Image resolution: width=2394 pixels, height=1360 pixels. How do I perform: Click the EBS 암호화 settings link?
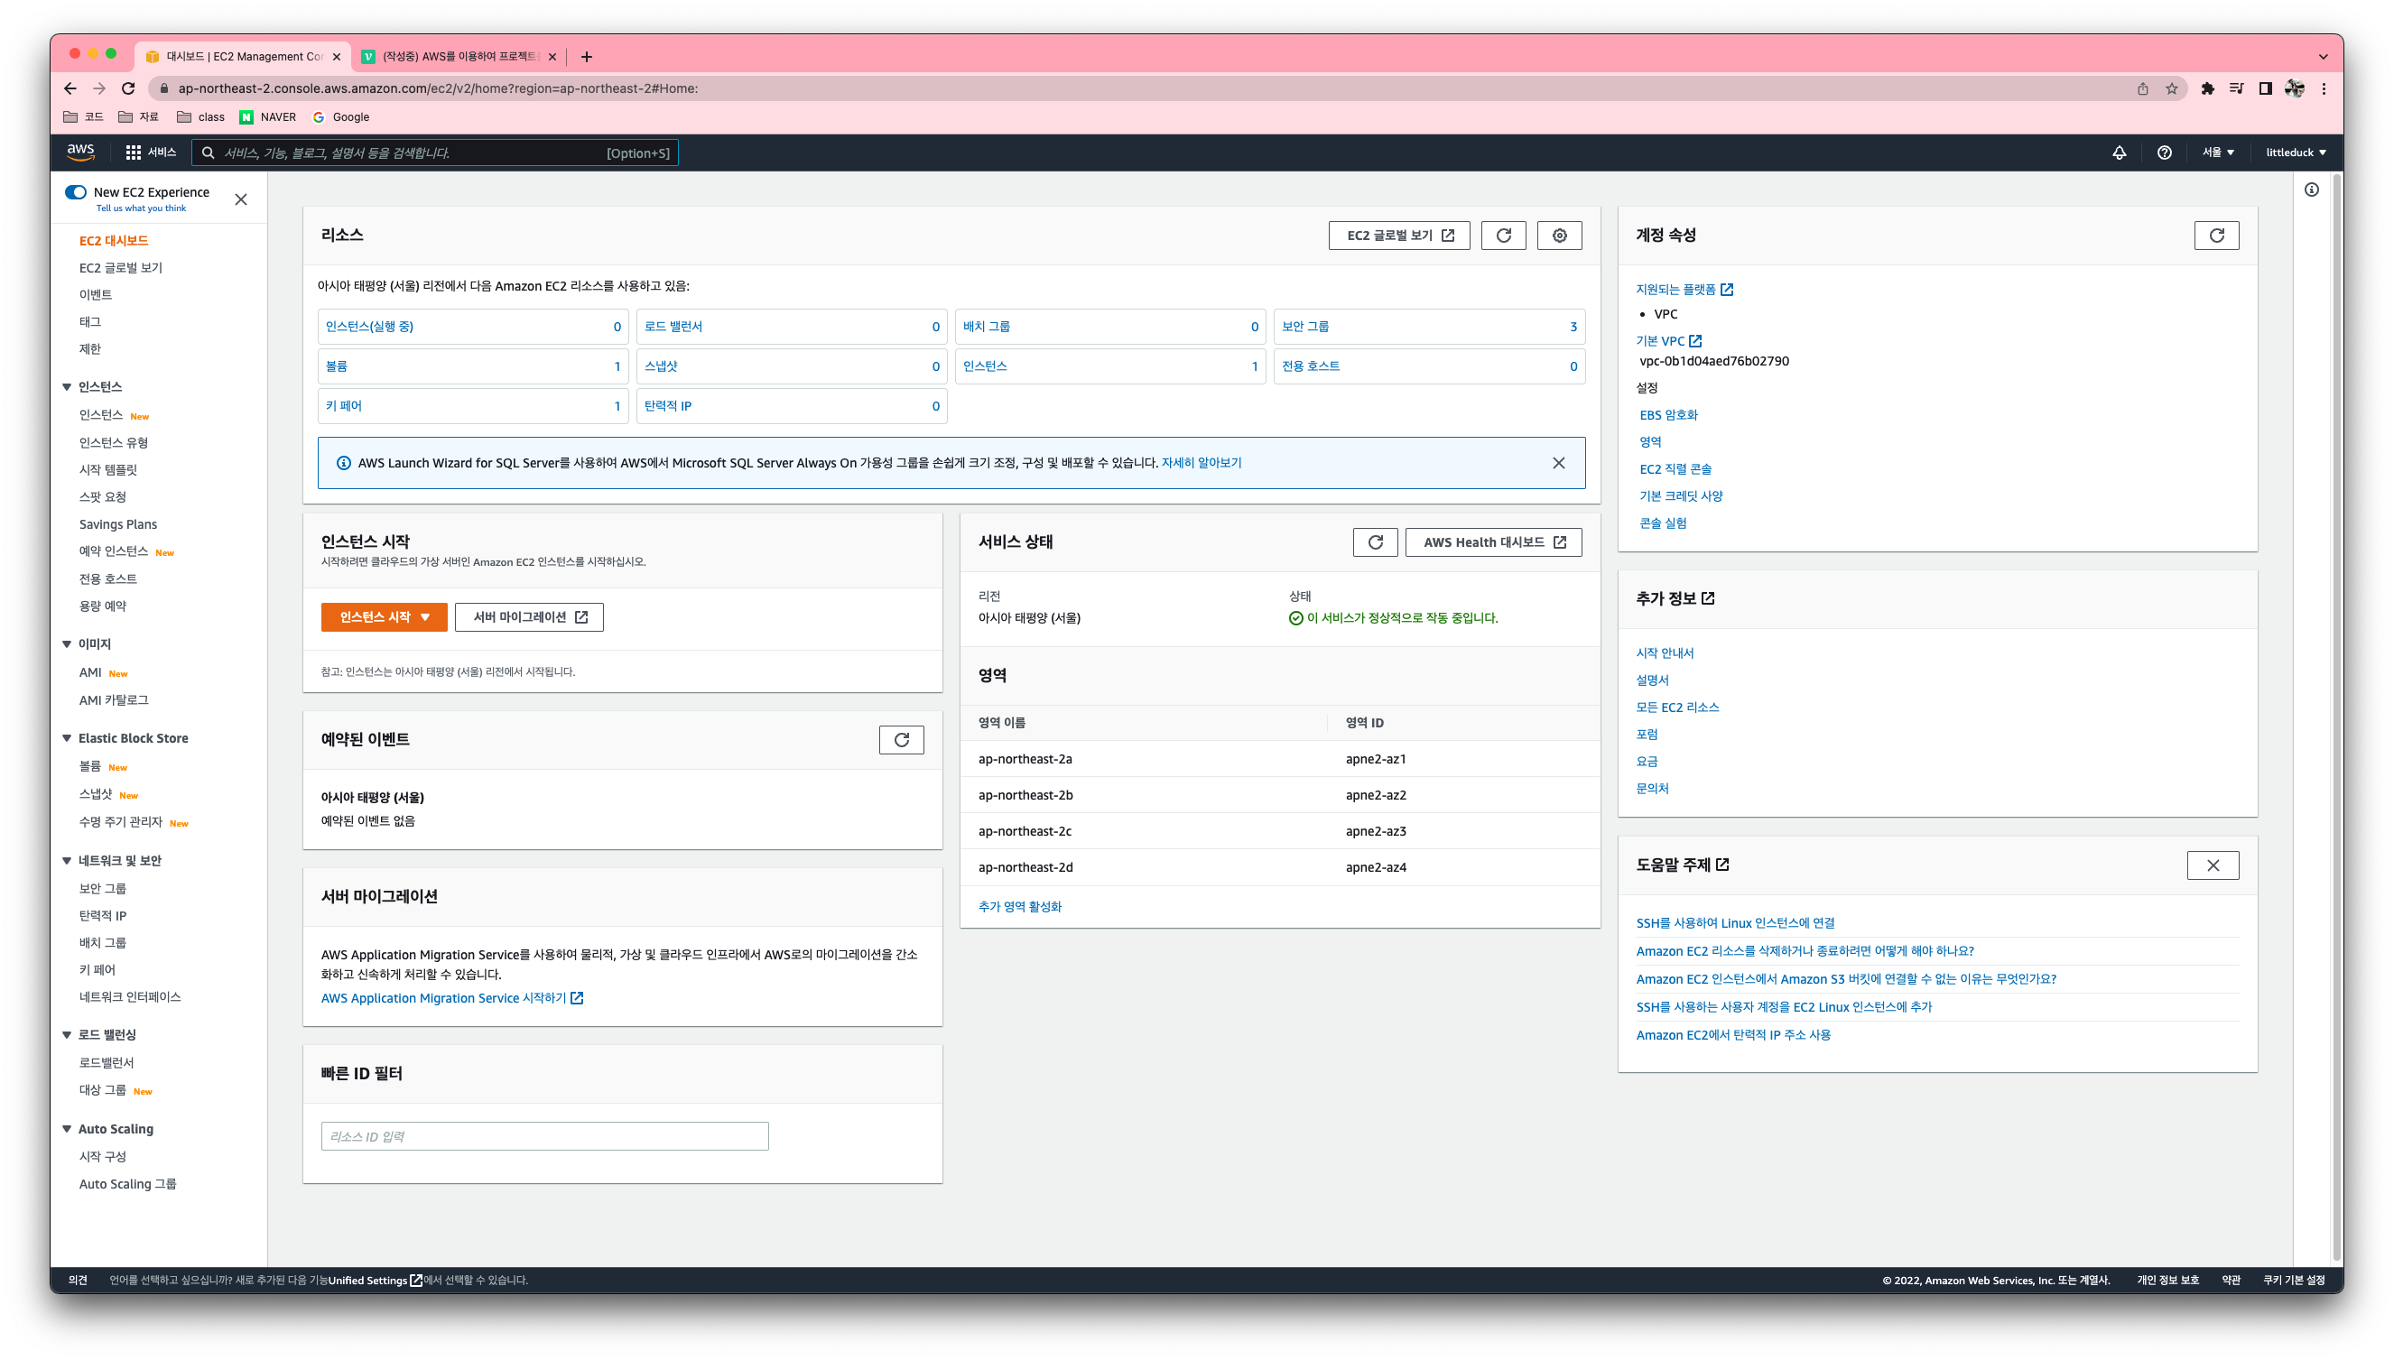pos(1668,415)
